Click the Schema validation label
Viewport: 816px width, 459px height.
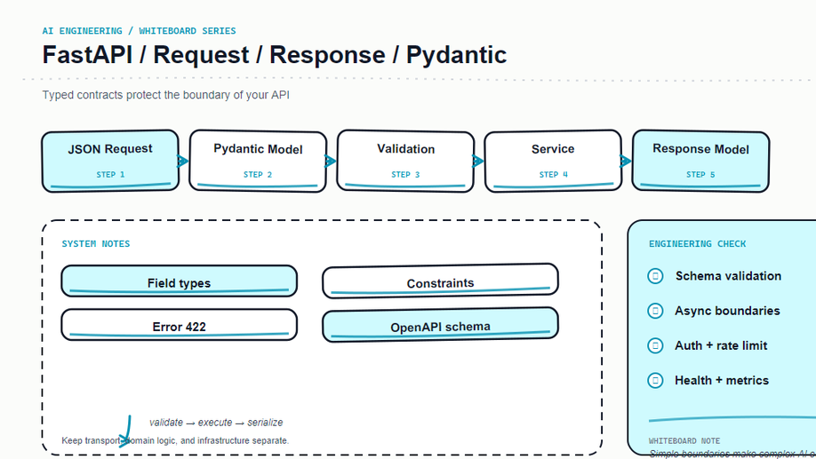coord(728,276)
